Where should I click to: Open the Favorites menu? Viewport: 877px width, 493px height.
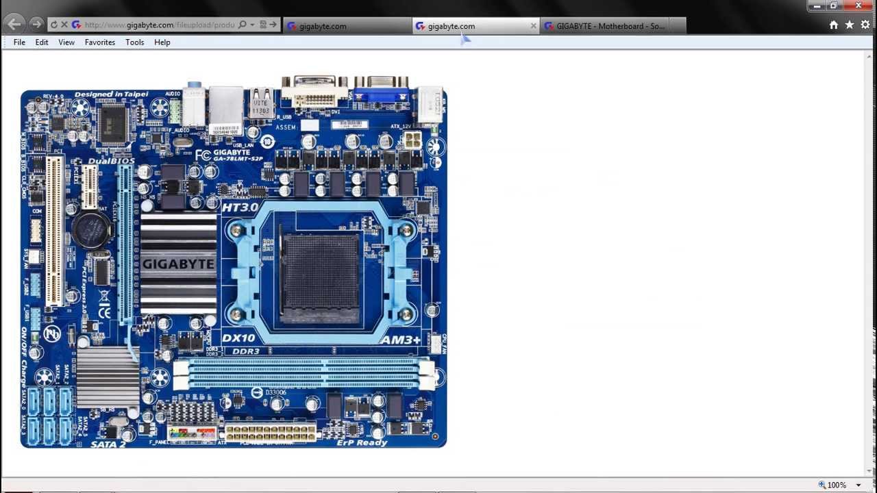[x=100, y=42]
